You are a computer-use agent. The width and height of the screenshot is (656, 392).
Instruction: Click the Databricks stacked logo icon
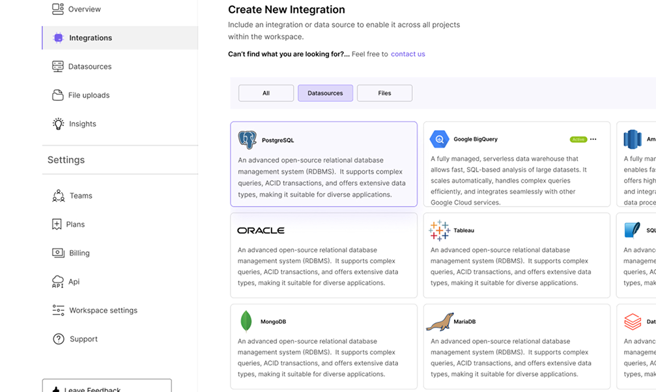pos(633,320)
